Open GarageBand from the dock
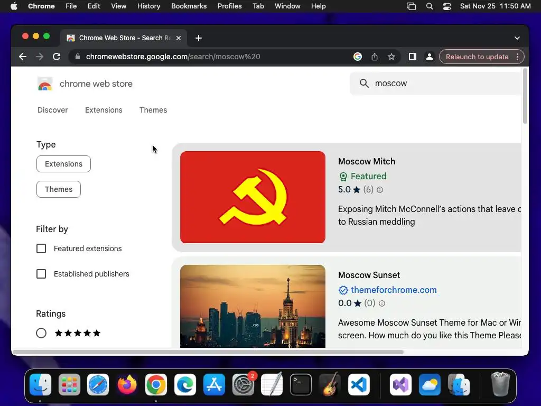541x406 pixels. click(330, 385)
